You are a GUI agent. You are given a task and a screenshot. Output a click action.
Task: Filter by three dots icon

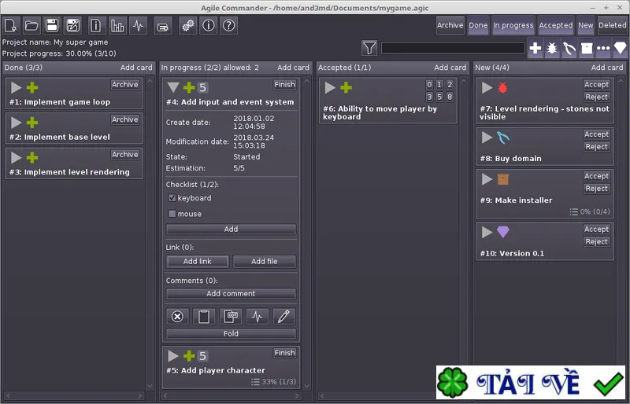pyautogui.click(x=603, y=48)
